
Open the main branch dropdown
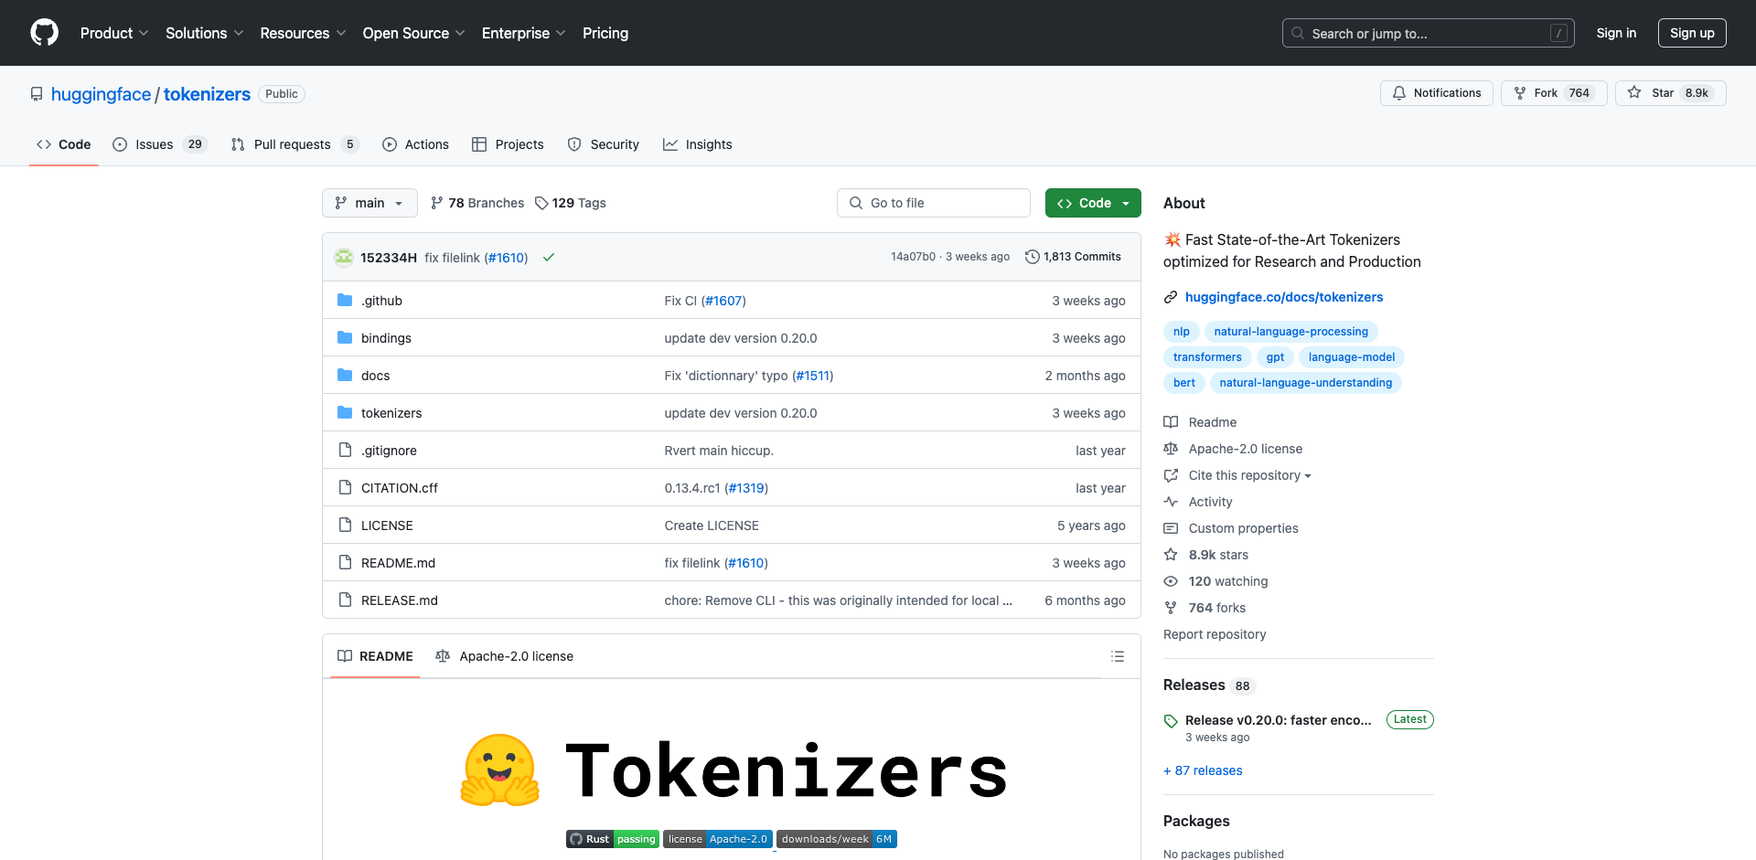(369, 203)
